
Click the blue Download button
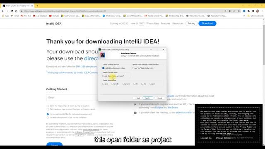click(x=207, y=23)
